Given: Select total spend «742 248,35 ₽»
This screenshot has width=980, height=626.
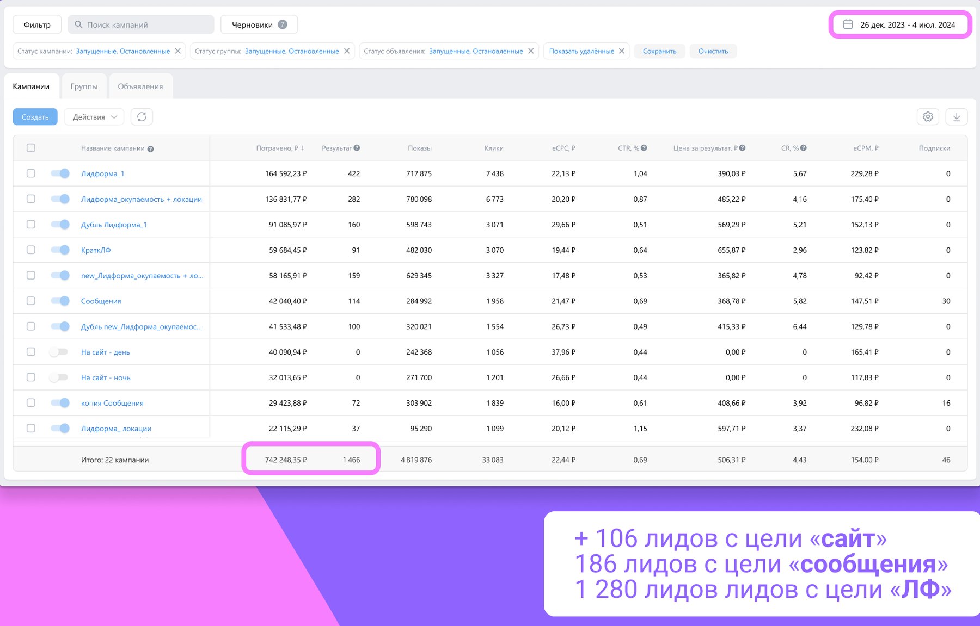Looking at the screenshot, I should [286, 460].
